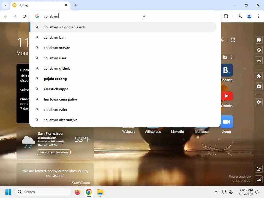Open the LinkedIn shortcut

pyautogui.click(x=177, y=131)
